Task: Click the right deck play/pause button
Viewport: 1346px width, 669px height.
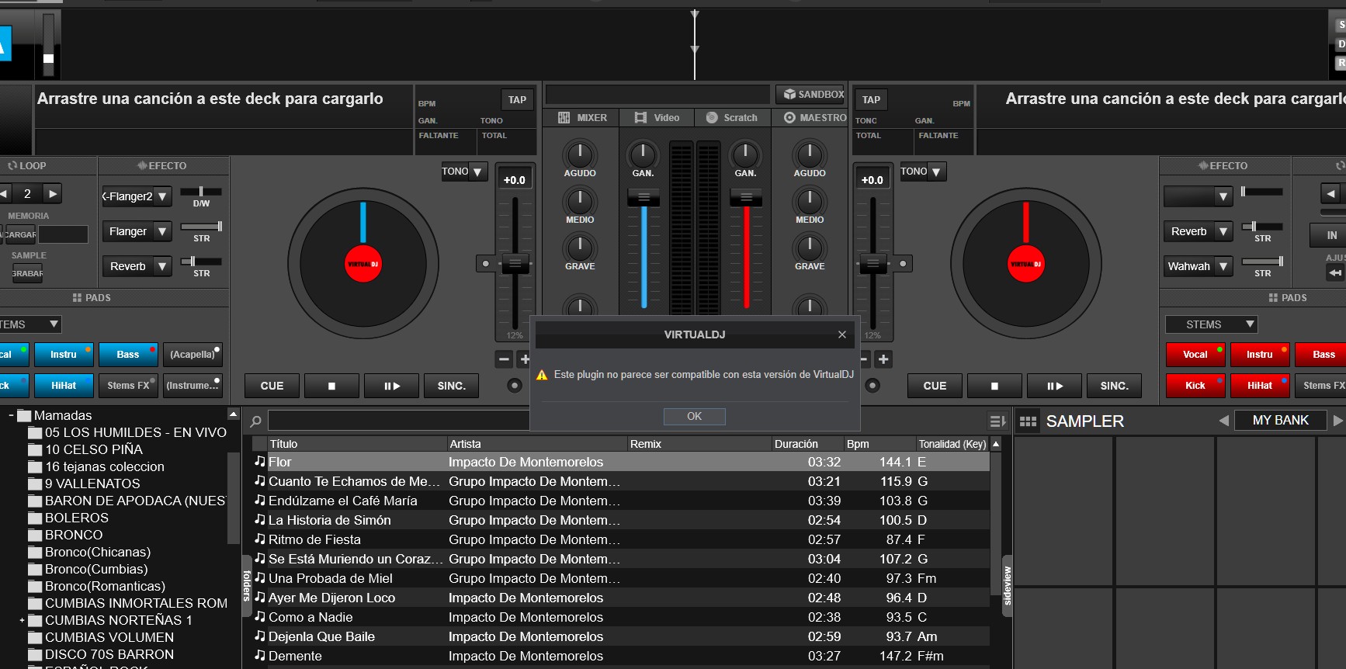Action: pyautogui.click(x=1055, y=386)
